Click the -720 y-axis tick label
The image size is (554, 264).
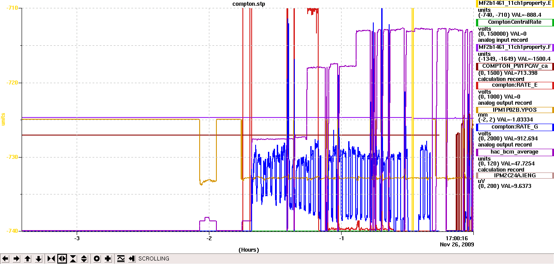[12, 83]
